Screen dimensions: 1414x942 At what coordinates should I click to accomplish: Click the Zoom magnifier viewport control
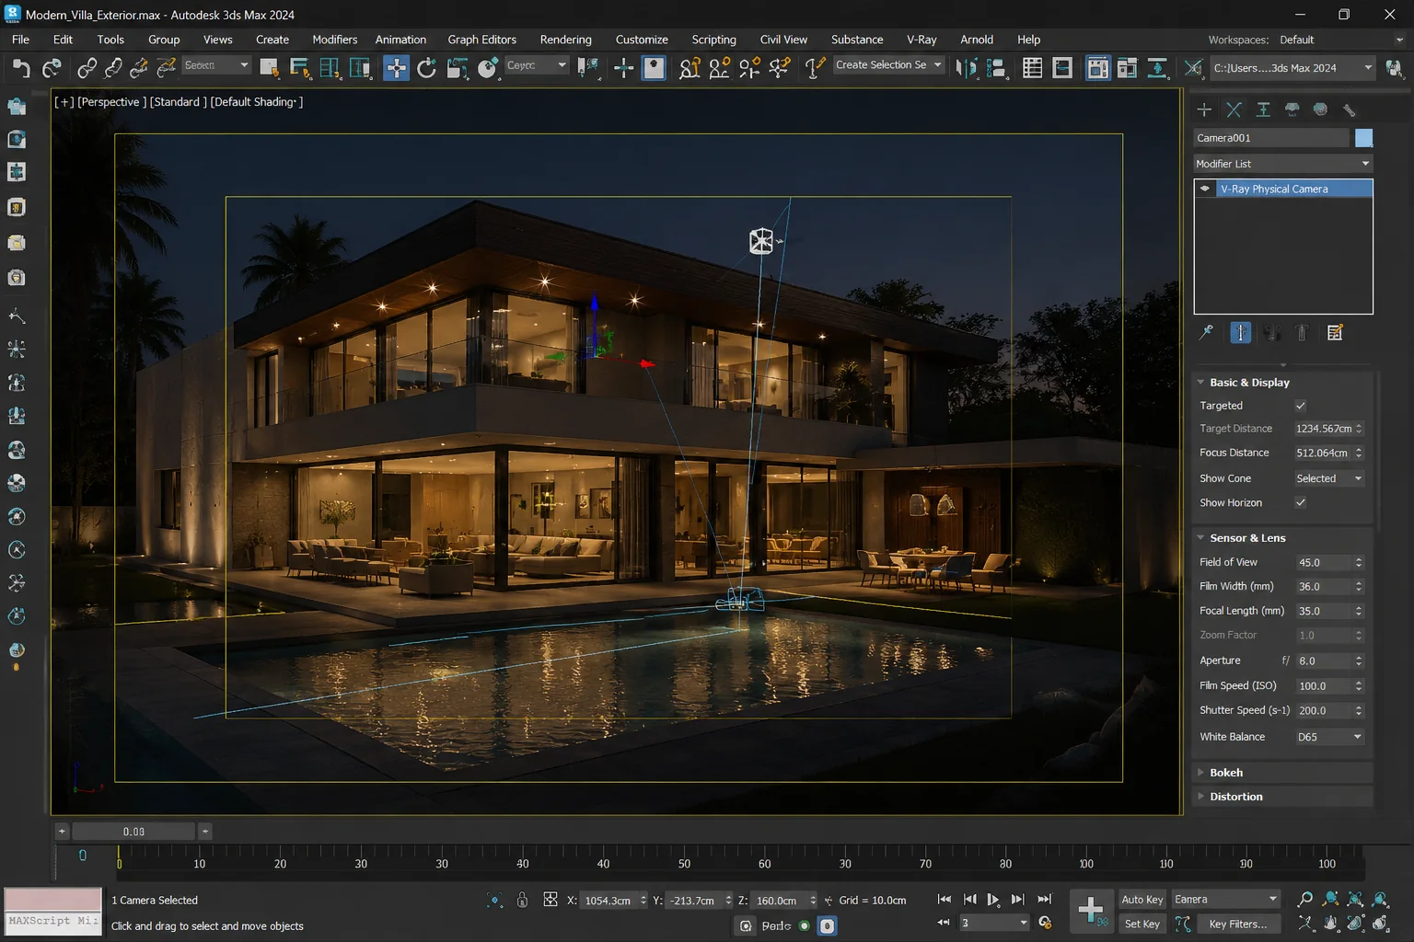1305,899
